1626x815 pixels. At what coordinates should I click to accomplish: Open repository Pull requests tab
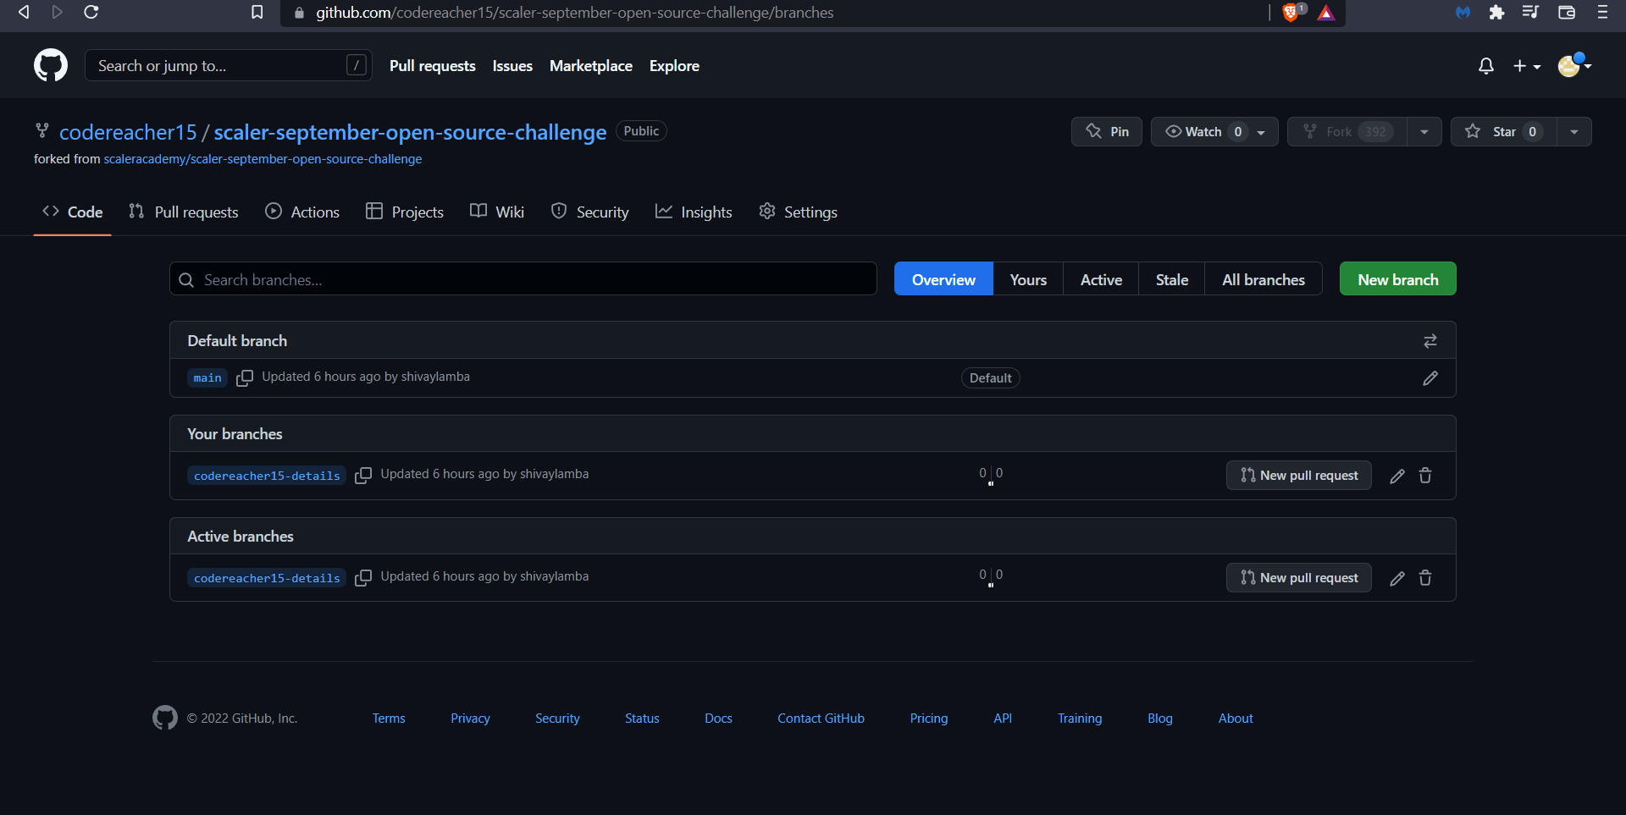point(184,212)
